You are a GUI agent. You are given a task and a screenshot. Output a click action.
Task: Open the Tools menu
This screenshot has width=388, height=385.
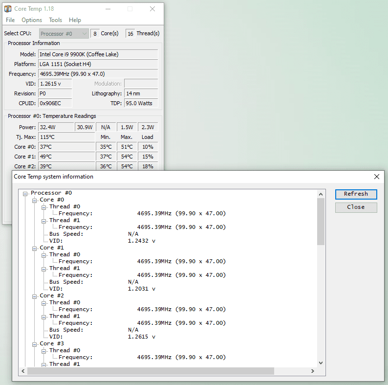click(55, 20)
